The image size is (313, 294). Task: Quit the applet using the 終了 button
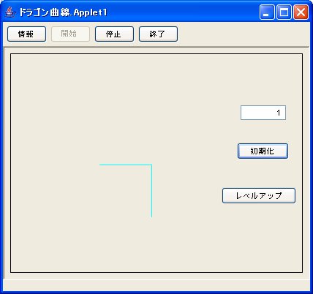pos(158,34)
